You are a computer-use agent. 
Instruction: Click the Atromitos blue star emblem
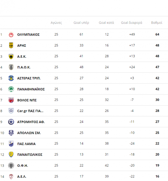click(11, 122)
